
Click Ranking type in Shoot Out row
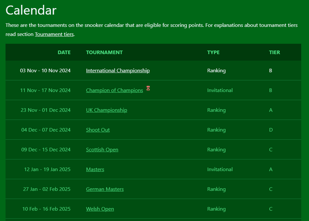(x=216, y=130)
